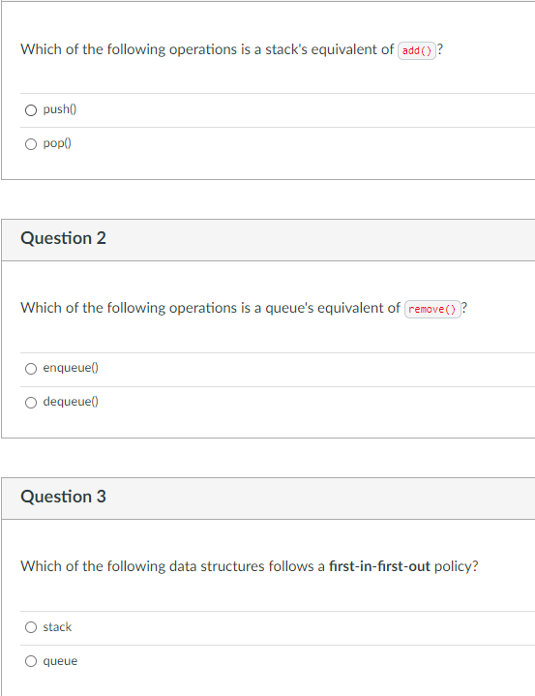
Task: Click the dequeue() answer label text
Action: (x=71, y=402)
